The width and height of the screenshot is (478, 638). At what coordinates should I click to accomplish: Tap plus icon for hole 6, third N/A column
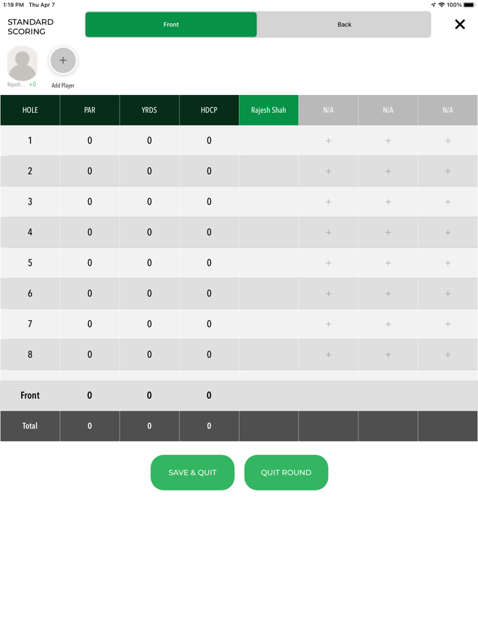click(448, 294)
